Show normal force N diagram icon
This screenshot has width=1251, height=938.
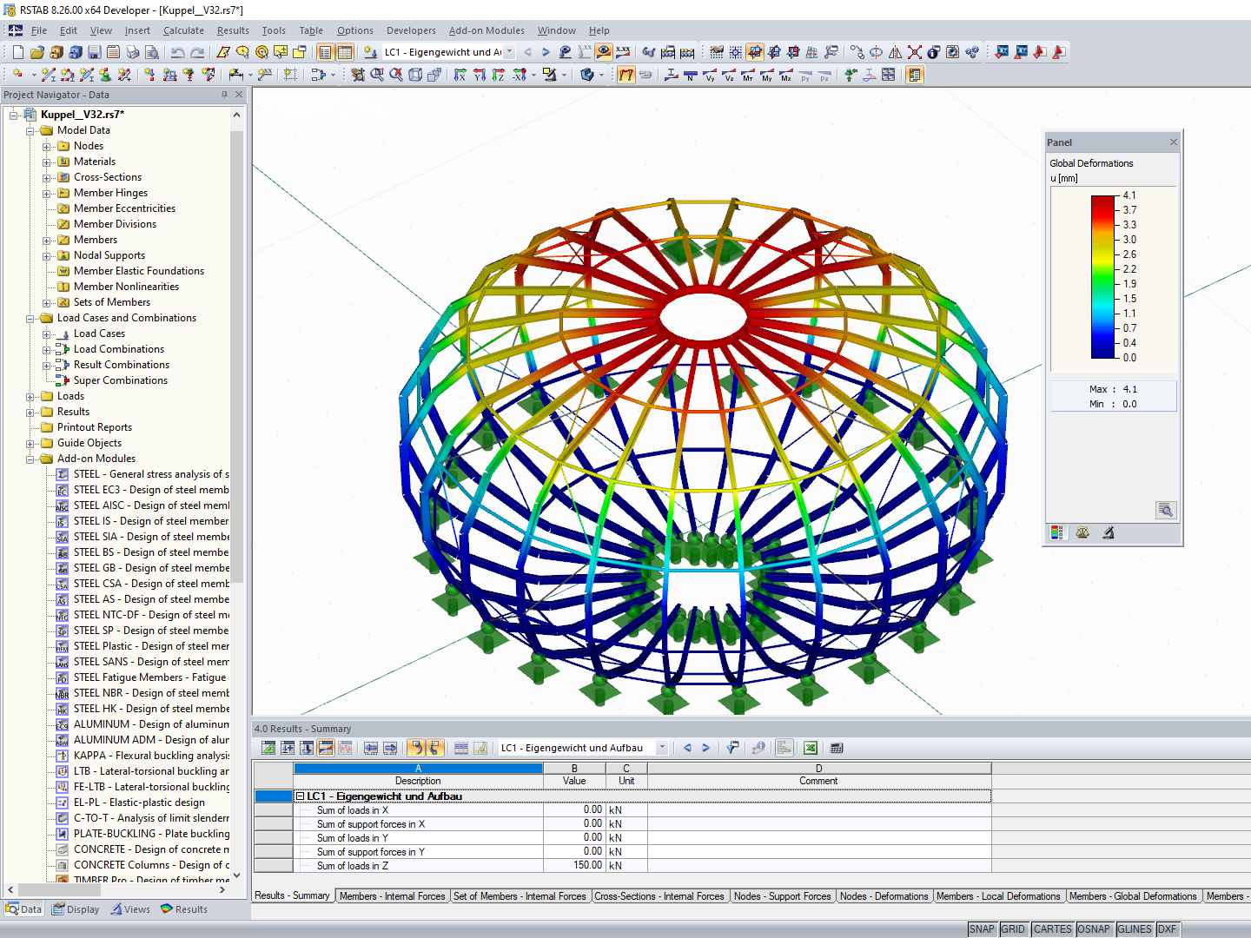click(x=691, y=75)
